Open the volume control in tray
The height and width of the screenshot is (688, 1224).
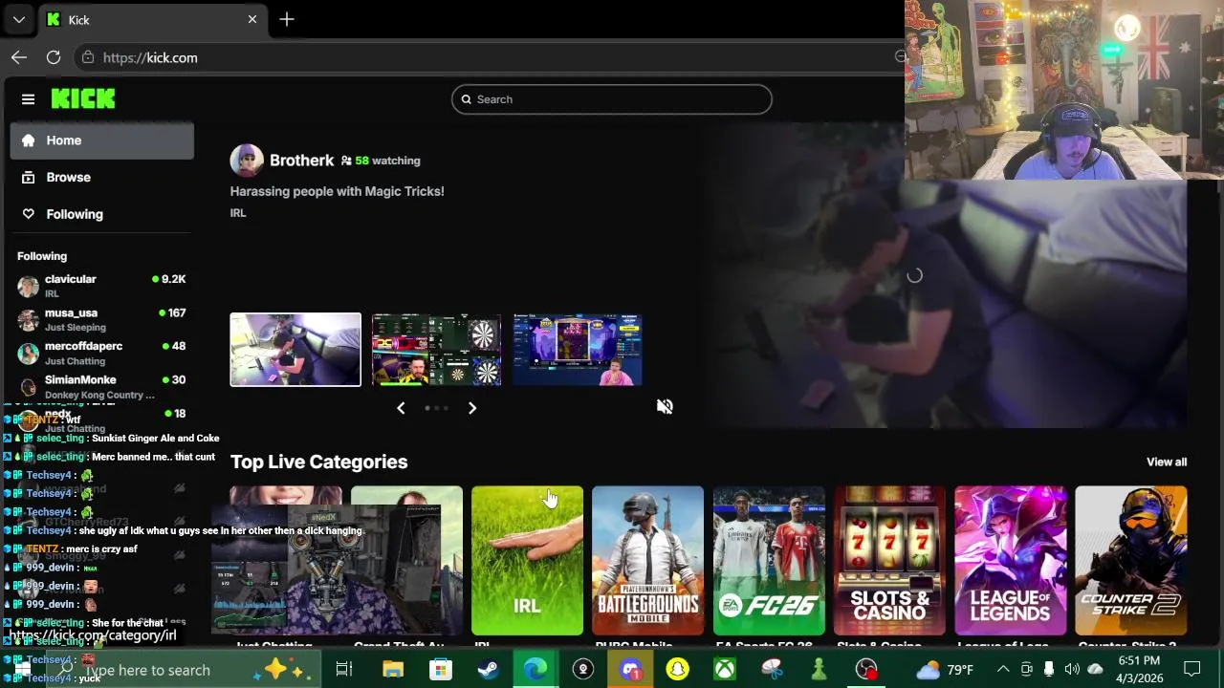(x=1072, y=670)
